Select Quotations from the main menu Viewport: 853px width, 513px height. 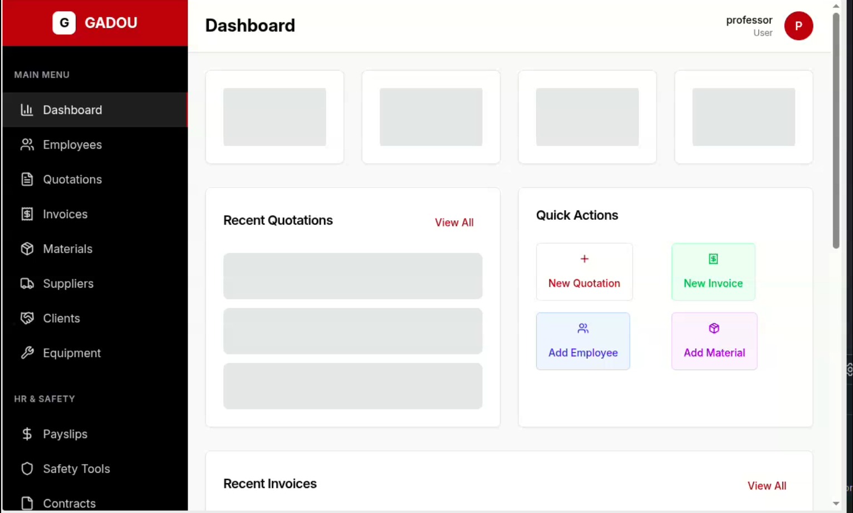click(x=72, y=179)
